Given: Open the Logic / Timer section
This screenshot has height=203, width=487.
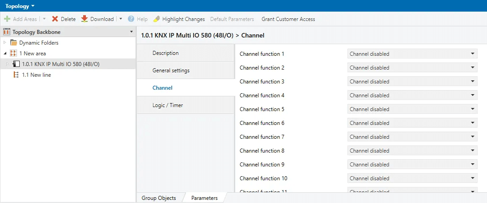Looking at the screenshot, I should [x=167, y=105].
